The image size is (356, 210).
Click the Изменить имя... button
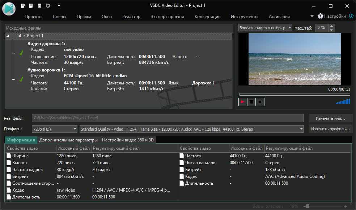click(x=330, y=118)
